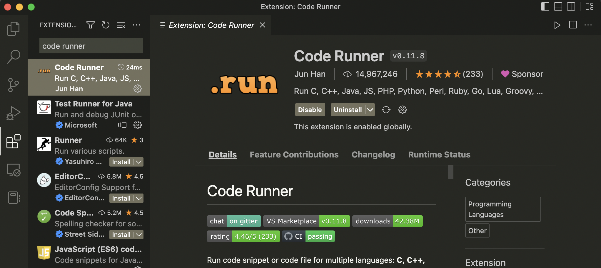The width and height of the screenshot is (601, 268).
Task: Expand Install dropdown for Code Spell Checker
Action: coord(139,235)
